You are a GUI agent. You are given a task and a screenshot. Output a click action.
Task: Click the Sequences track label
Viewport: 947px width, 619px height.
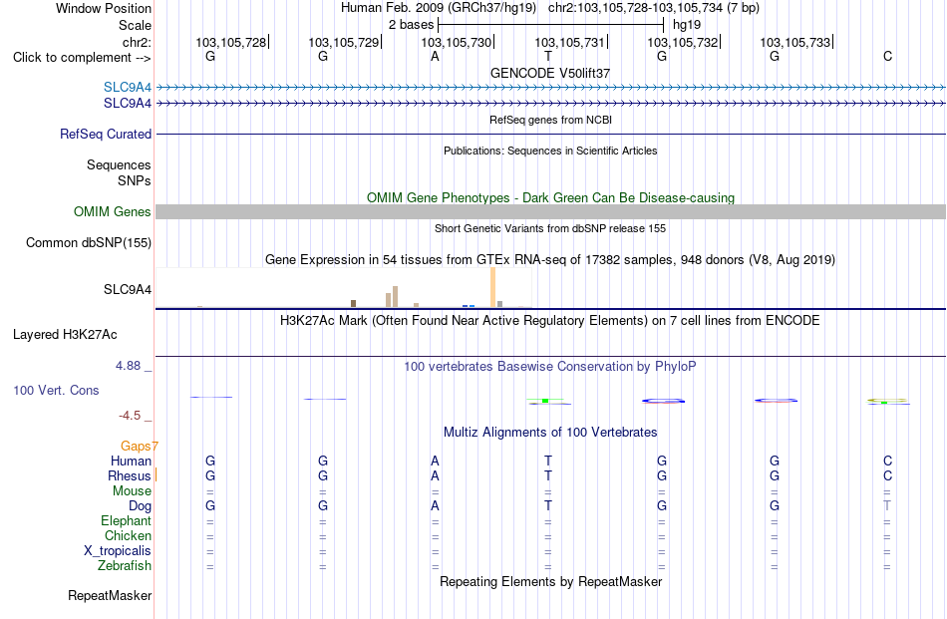click(119, 164)
